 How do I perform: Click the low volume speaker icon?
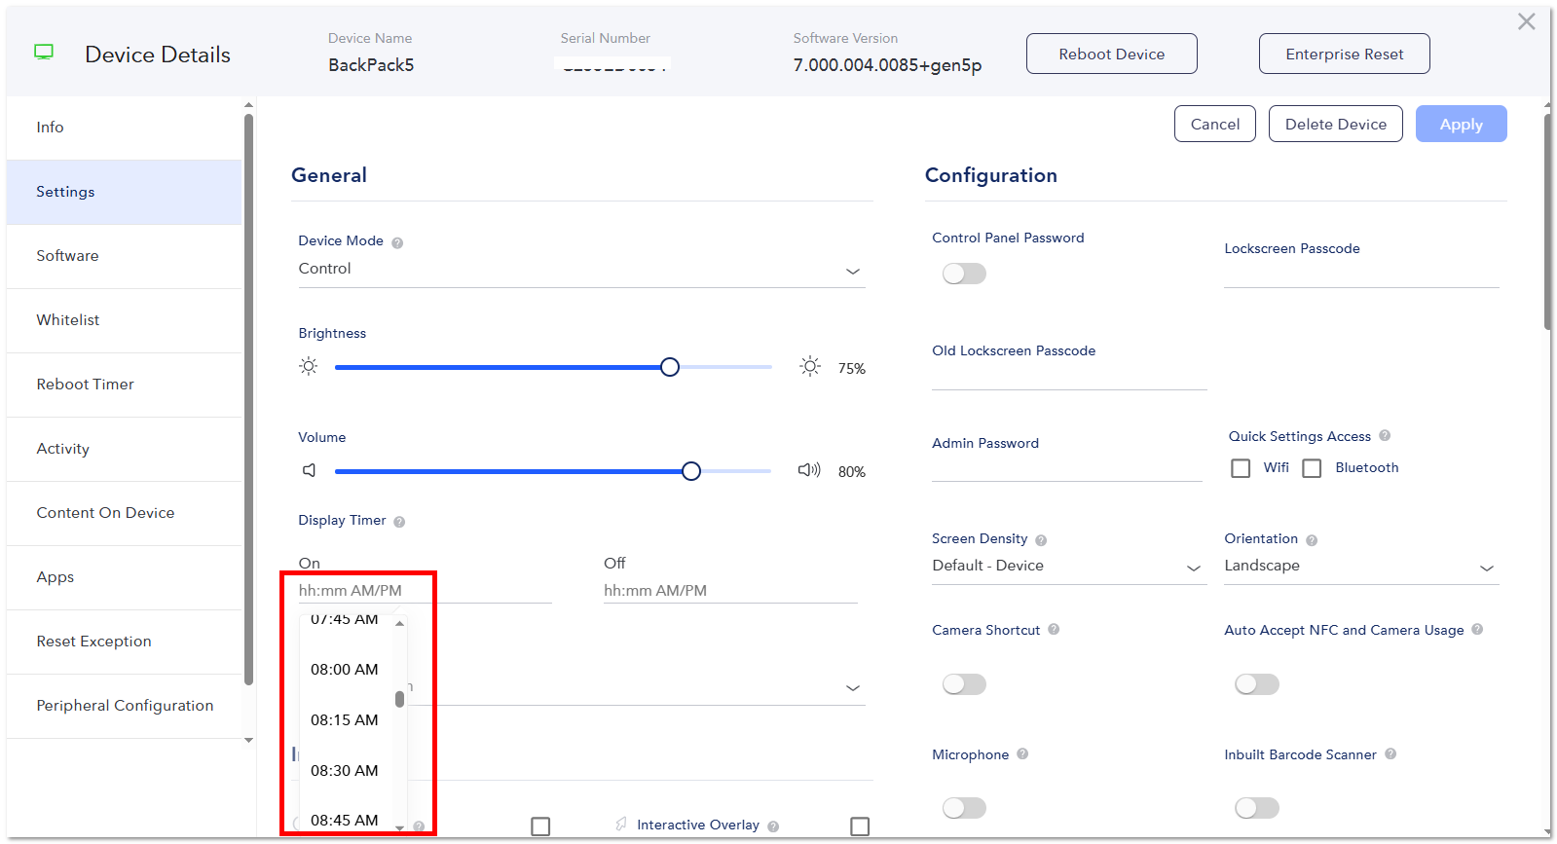pyautogui.click(x=310, y=470)
